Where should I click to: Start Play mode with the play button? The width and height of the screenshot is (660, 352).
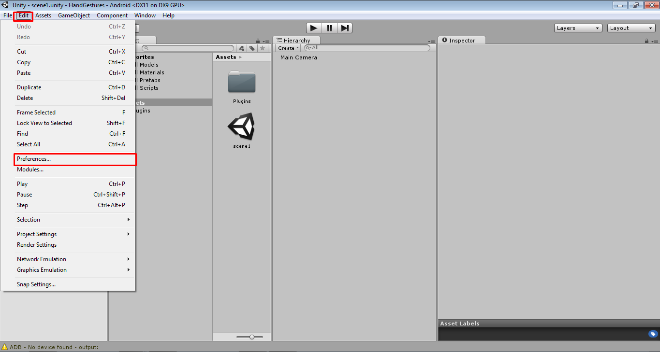[314, 28]
